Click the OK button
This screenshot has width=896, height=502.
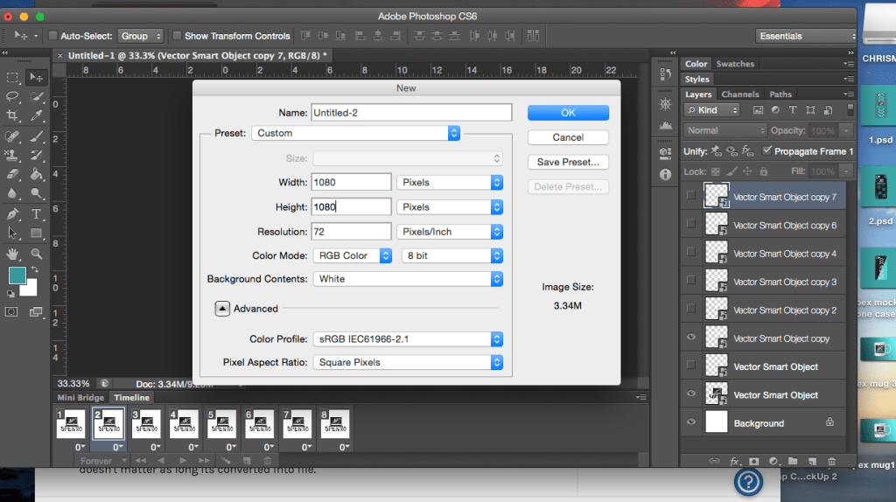[568, 113]
